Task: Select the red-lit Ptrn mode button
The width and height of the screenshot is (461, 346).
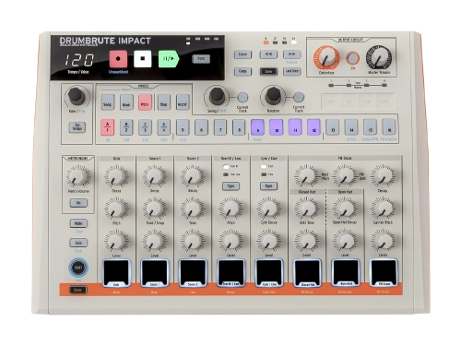Action: click(x=145, y=102)
